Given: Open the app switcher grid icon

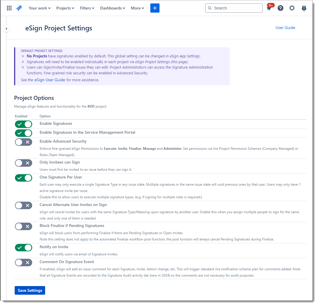Looking at the screenshot, I should (x=9, y=8).
